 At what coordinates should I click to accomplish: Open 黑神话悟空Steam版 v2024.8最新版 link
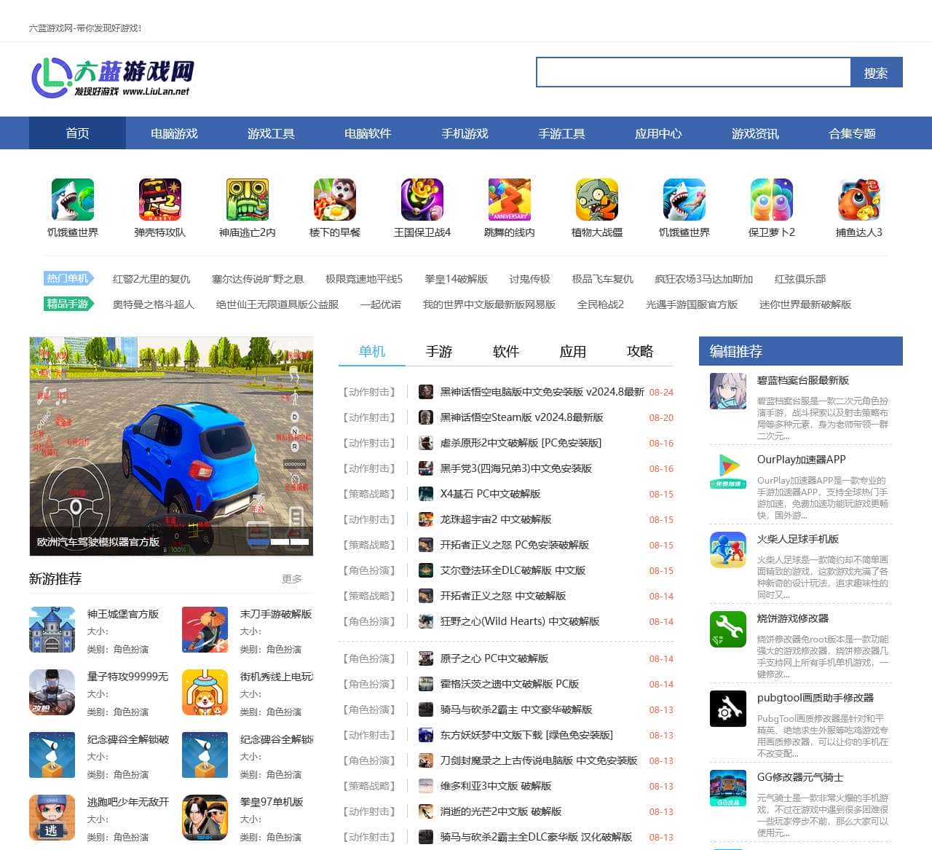(x=521, y=417)
